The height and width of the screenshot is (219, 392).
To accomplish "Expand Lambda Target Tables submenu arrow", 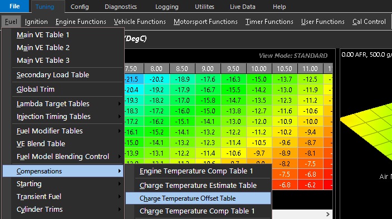I will coord(120,104).
